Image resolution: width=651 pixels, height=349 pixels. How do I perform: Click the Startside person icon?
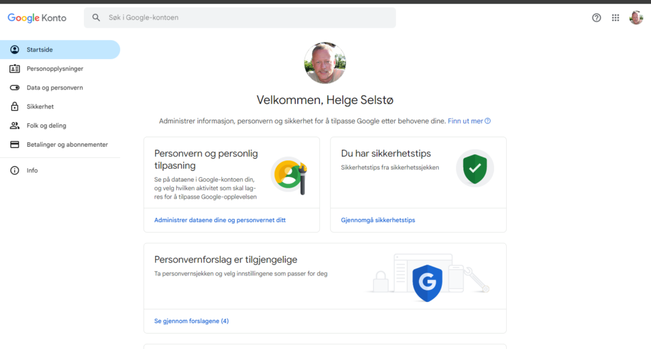(x=15, y=49)
